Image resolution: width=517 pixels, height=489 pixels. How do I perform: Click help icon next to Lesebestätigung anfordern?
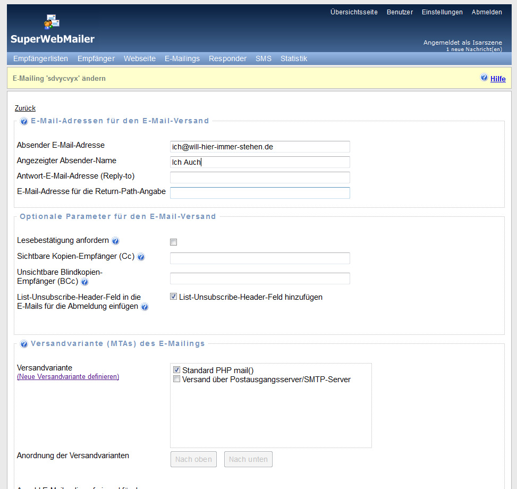pos(115,241)
